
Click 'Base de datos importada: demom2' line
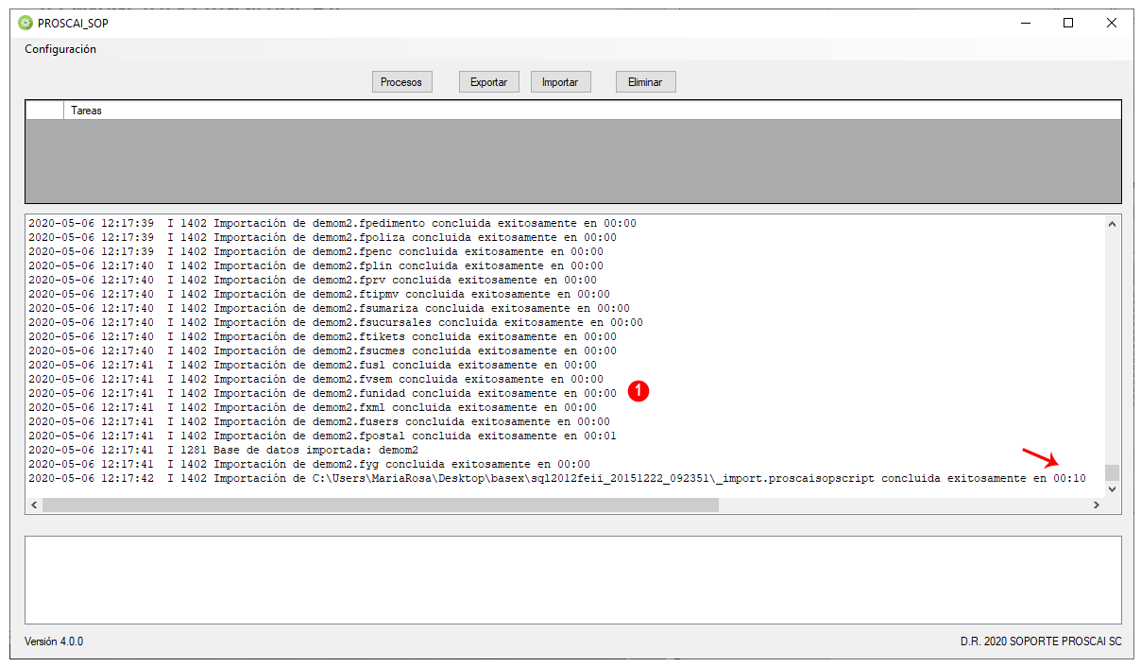point(223,451)
